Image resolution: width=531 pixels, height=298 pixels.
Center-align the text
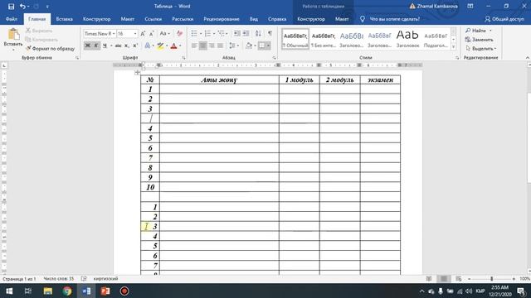tap(202, 46)
